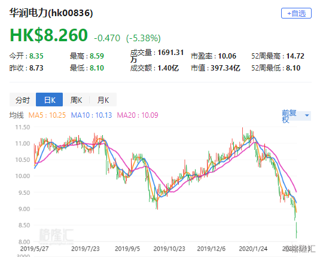Image resolution: width=320 pixels, height=257 pixels.
Task: Click 成交额 turnover 1.40亿
Action: [x=168, y=68]
